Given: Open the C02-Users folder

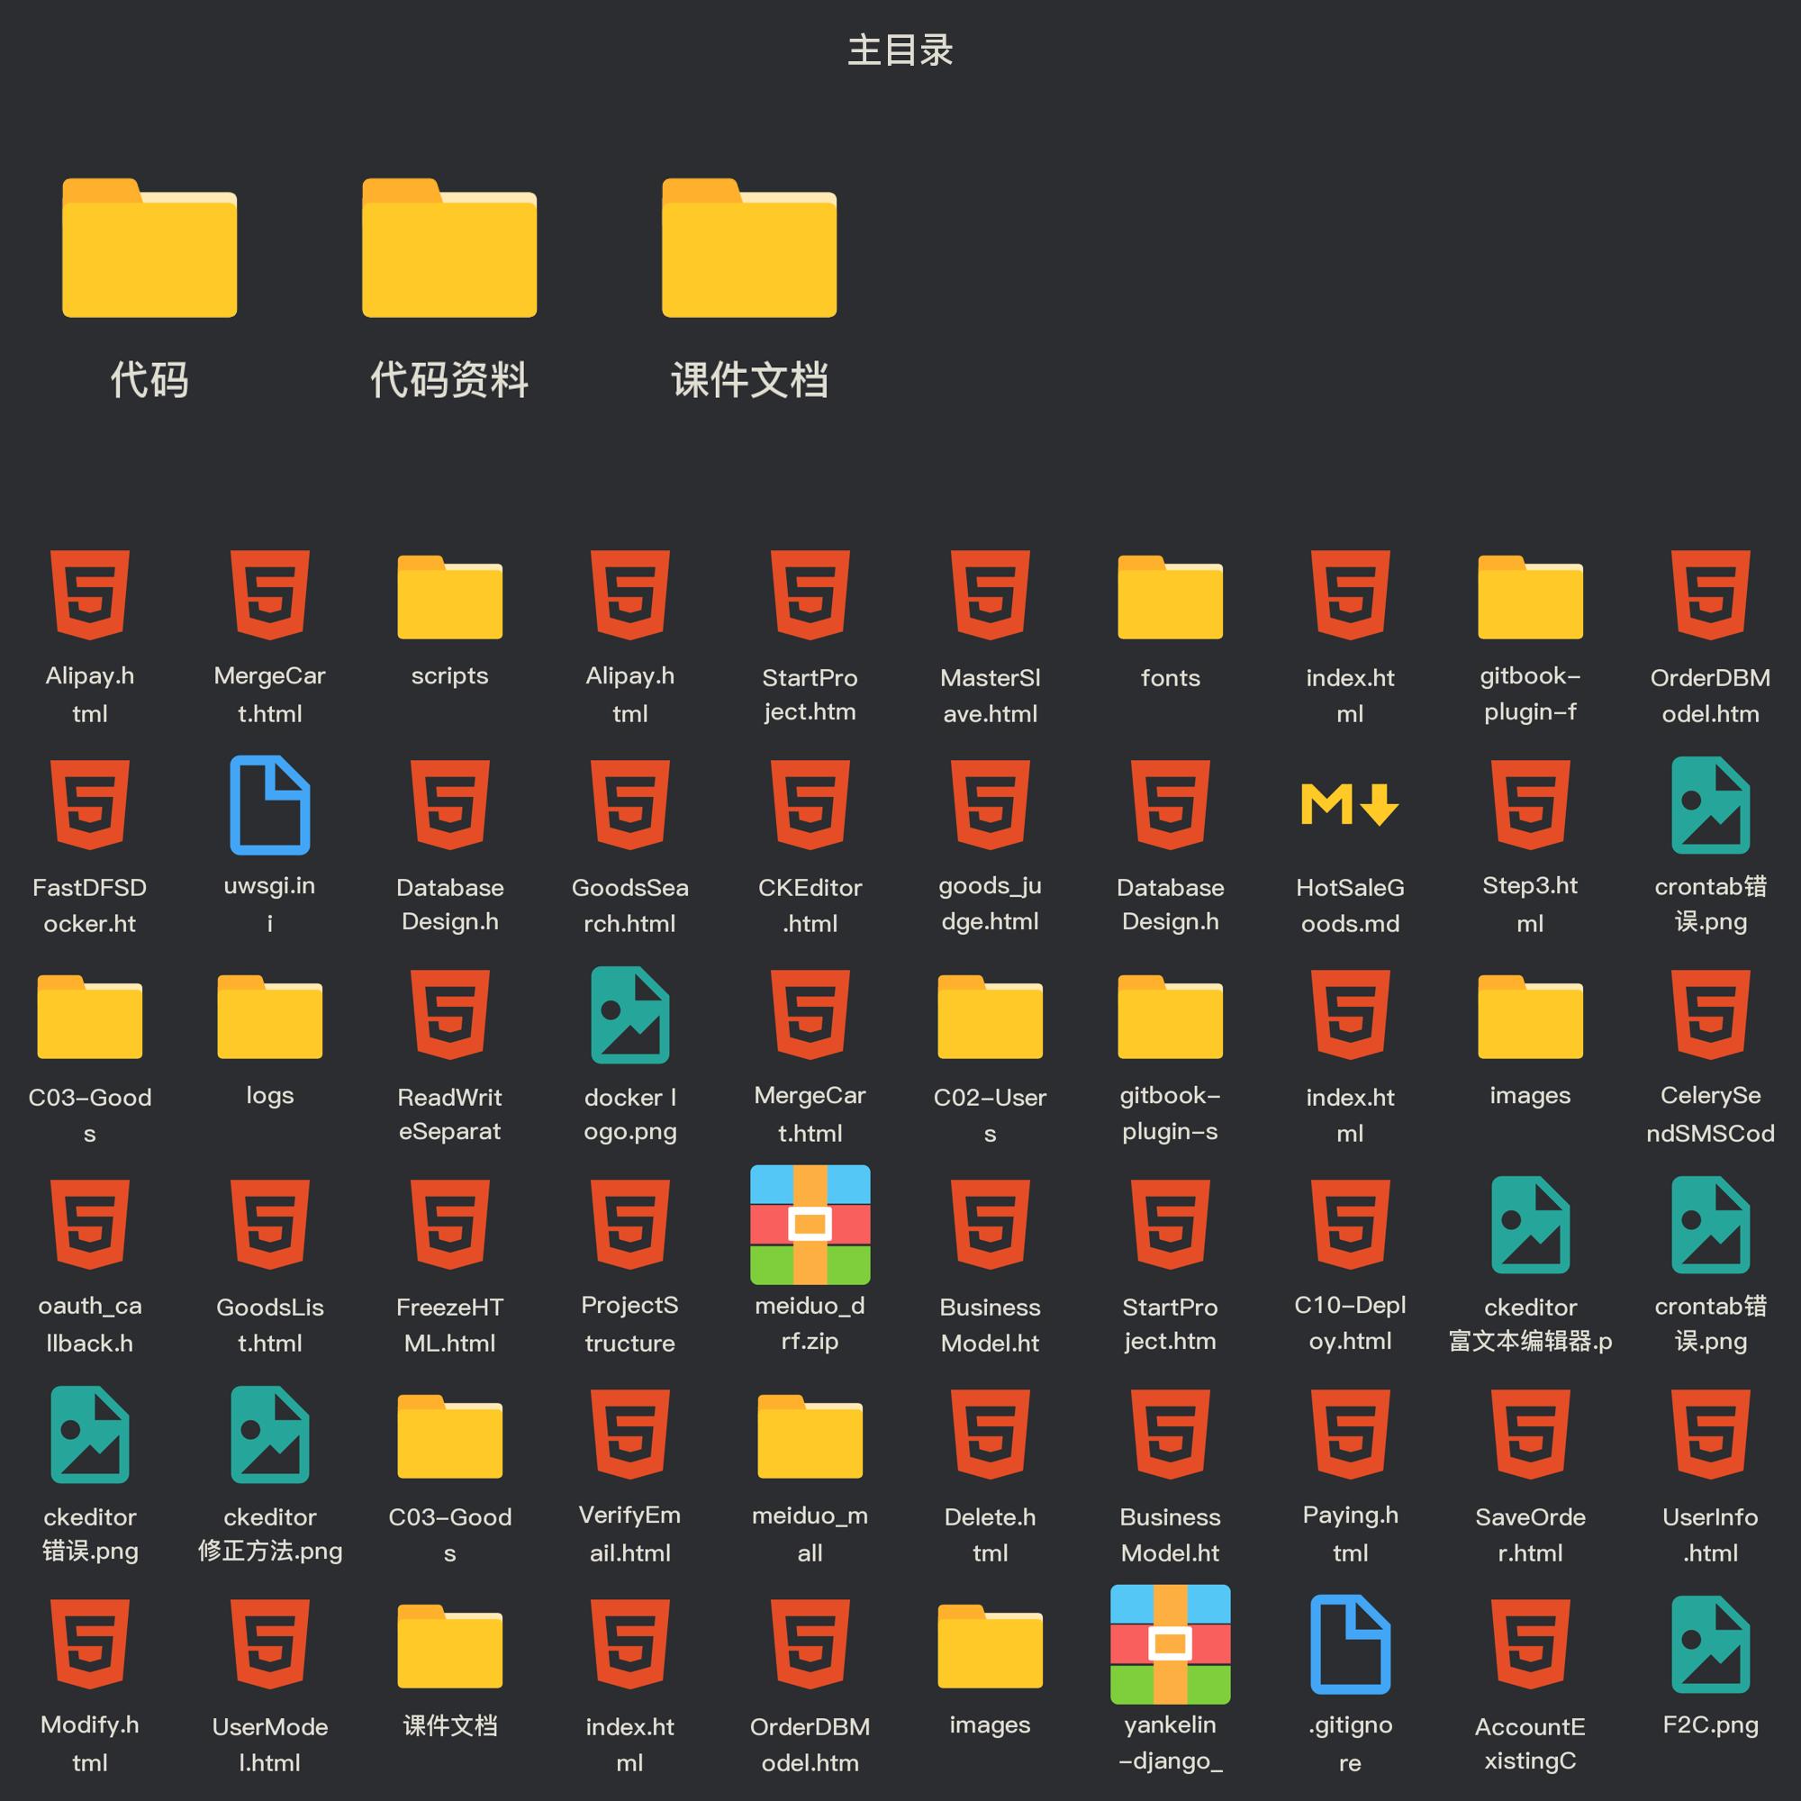Looking at the screenshot, I should tap(990, 1017).
